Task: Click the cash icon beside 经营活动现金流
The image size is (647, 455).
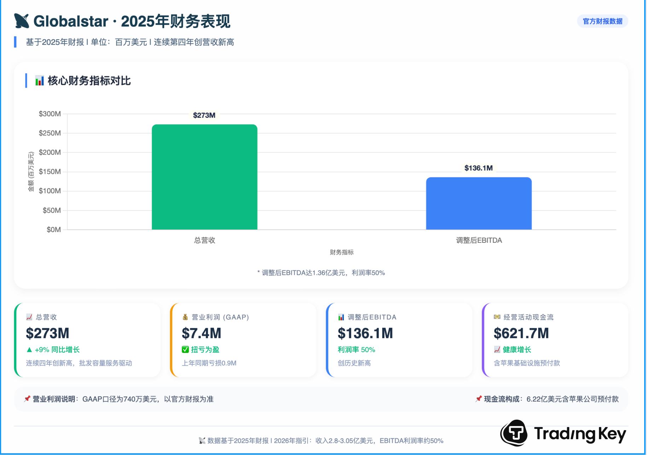Action: [497, 317]
